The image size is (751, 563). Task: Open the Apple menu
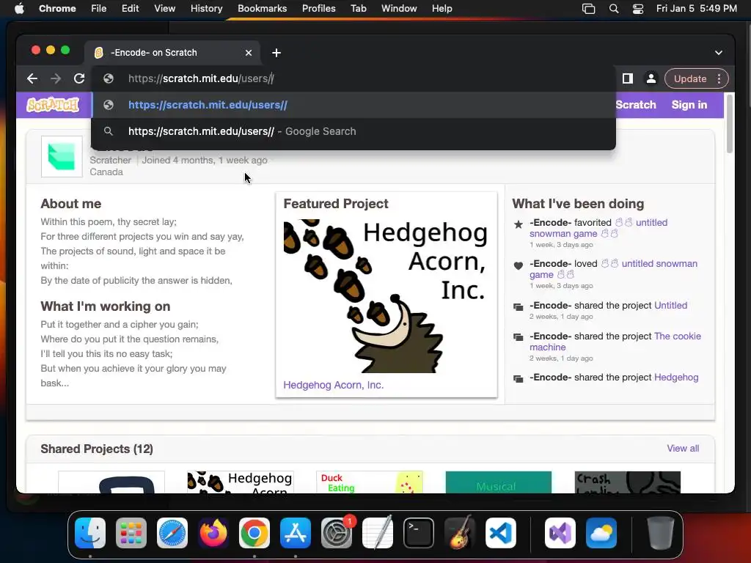(x=19, y=9)
